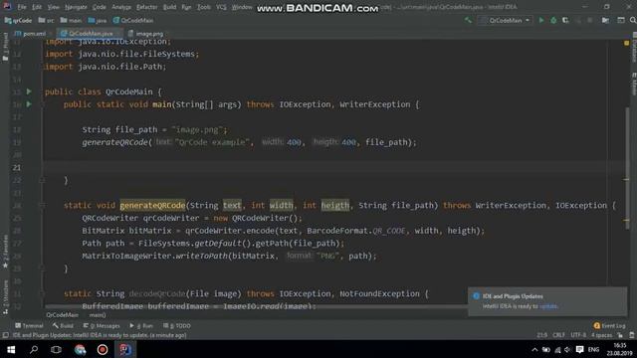Click the QrCodeMain class breadcrumb in the navigation bar
637x358 pixels.
click(133, 20)
